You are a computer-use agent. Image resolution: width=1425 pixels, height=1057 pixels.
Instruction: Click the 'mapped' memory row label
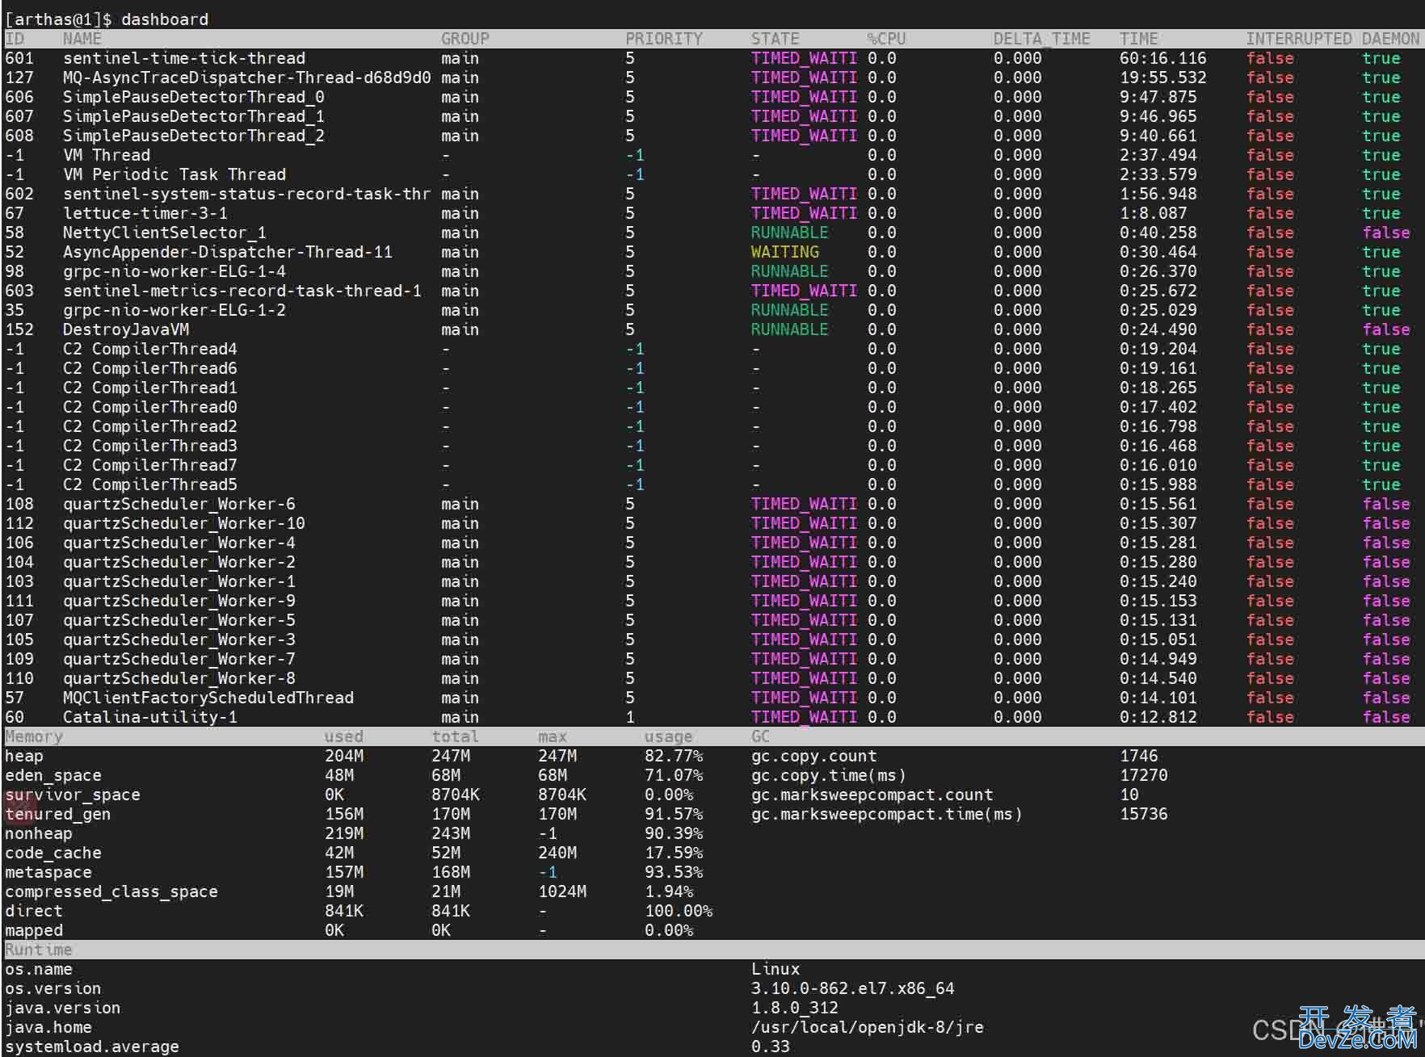coord(34,930)
